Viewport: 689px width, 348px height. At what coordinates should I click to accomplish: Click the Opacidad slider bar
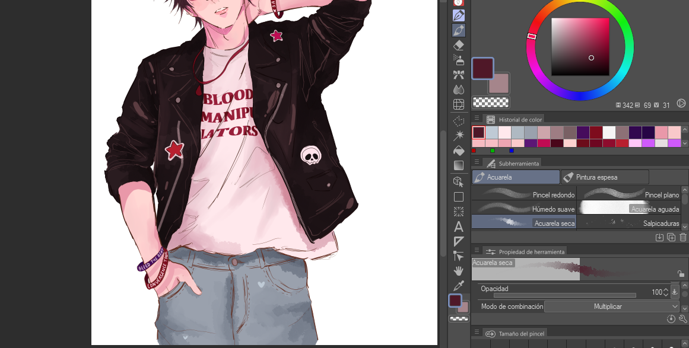click(x=564, y=295)
